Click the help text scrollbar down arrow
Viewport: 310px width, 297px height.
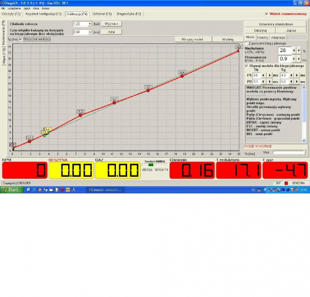[x=304, y=141]
